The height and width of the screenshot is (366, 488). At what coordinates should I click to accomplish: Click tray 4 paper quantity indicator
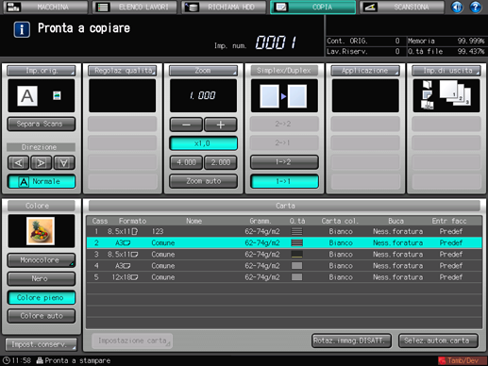click(296, 266)
